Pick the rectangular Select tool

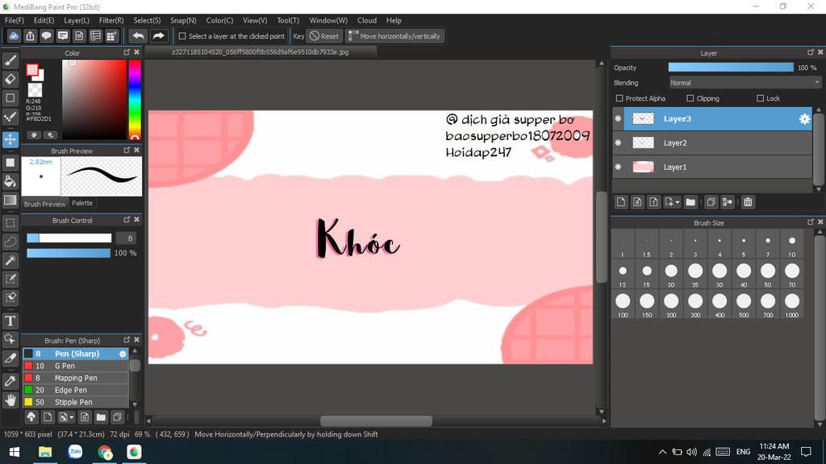click(10, 222)
